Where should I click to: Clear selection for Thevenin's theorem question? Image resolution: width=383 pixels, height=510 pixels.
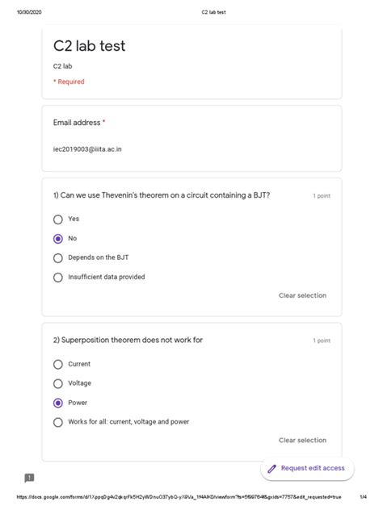302,295
